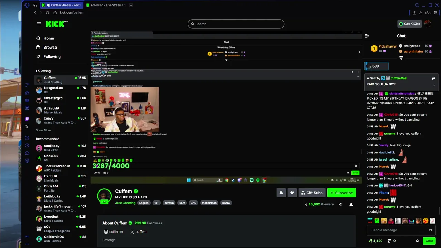441x248 pixels.
Task: Click the Gift Subs button
Action: (x=311, y=193)
